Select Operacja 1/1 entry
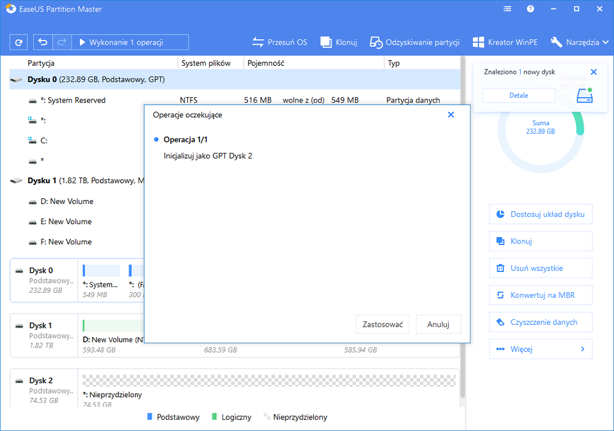The image size is (614, 431). 185,140
